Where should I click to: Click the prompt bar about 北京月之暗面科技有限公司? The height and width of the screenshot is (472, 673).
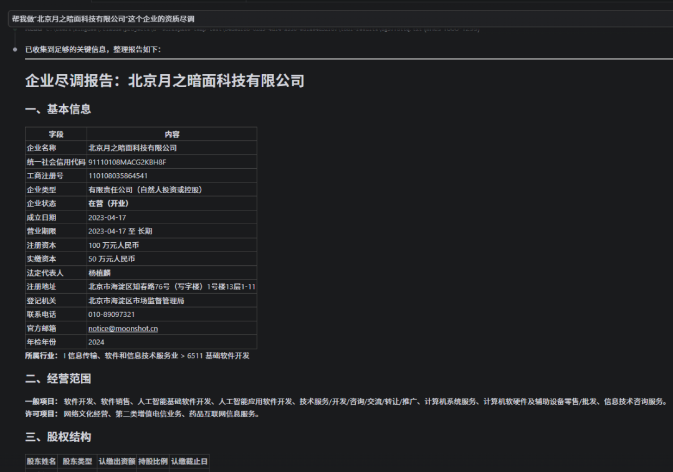click(336, 19)
